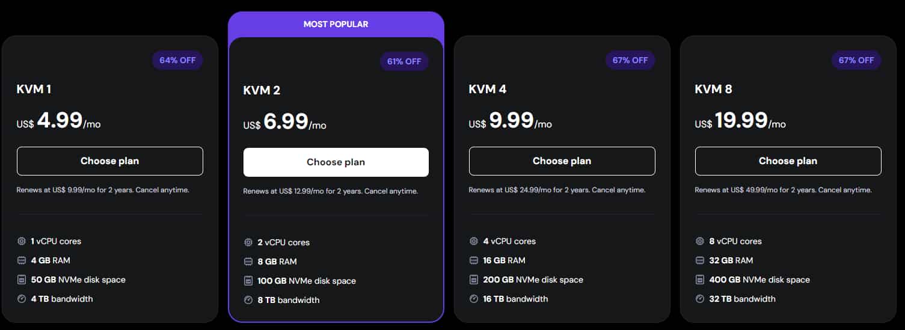Click the vCPU cores icon in KVM 1
This screenshot has height=330, width=905.
click(x=22, y=241)
